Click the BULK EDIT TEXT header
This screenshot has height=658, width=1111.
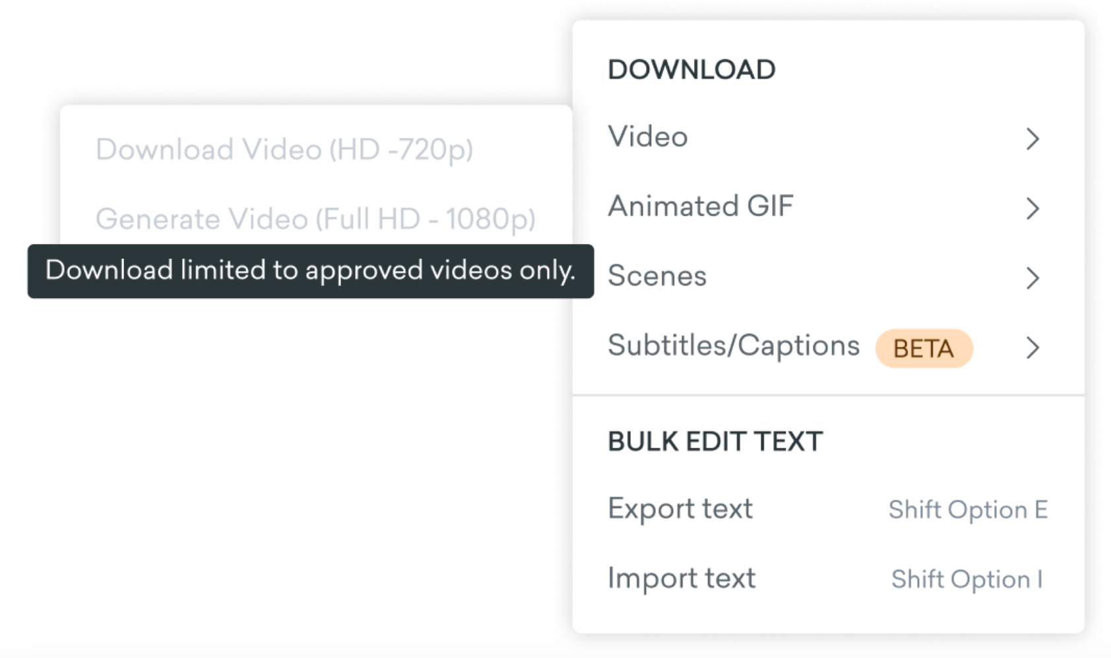point(716,441)
